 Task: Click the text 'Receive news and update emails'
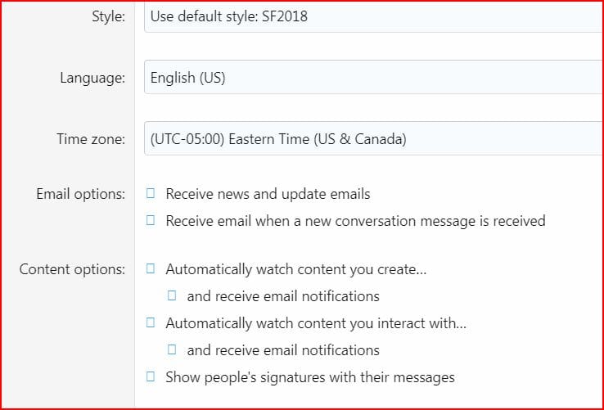(268, 194)
